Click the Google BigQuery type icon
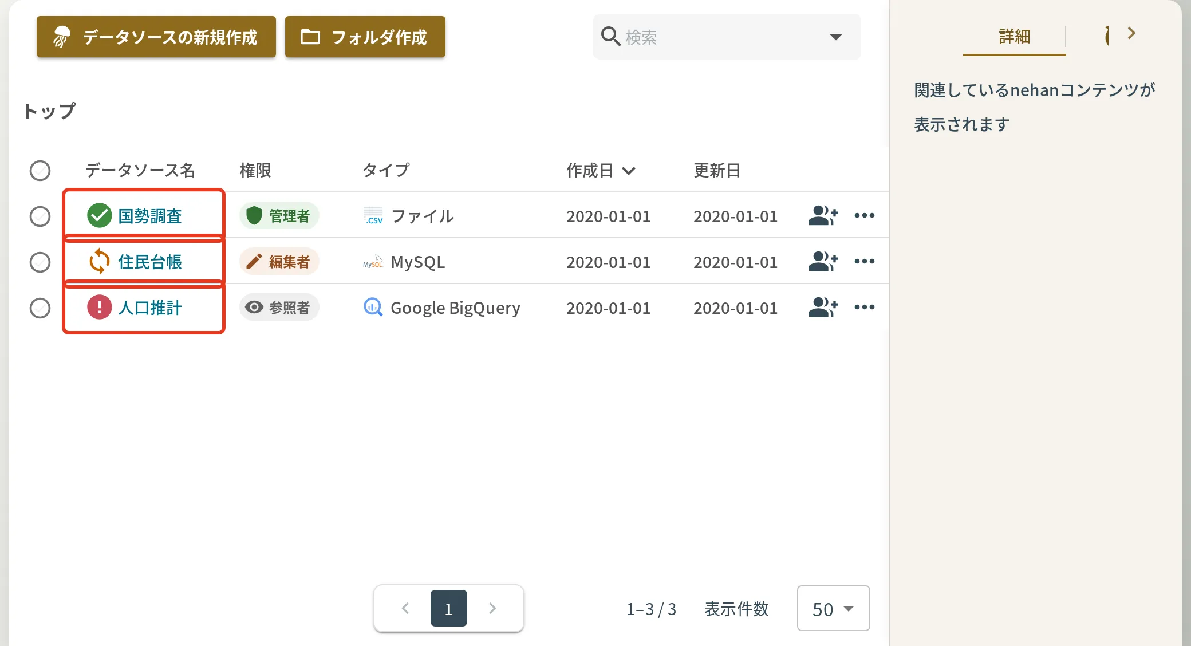 pyautogui.click(x=373, y=308)
